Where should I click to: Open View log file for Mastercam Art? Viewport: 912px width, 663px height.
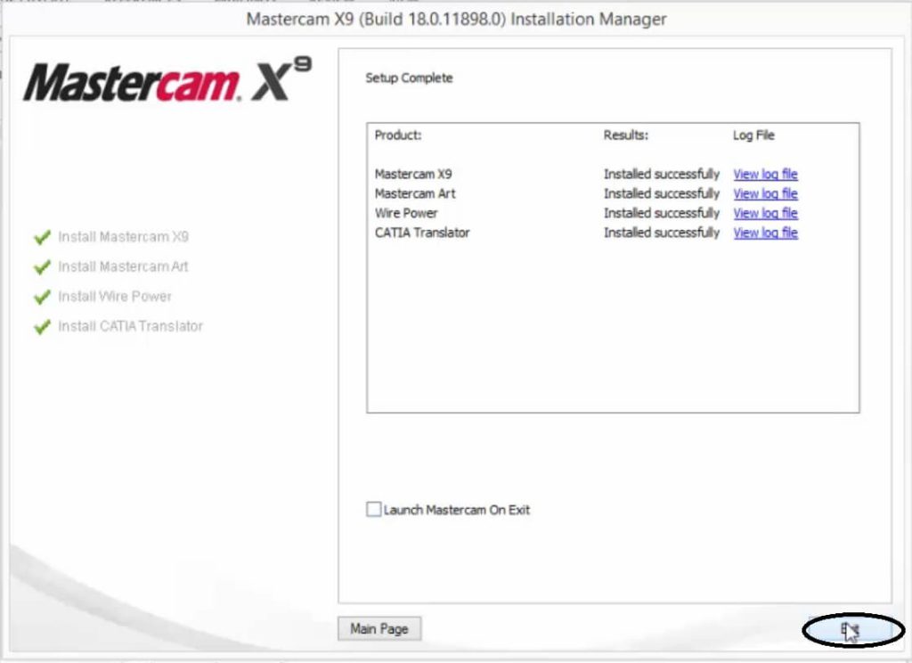point(765,193)
